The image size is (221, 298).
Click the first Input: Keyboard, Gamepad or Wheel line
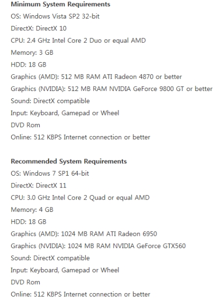pyautogui.click(x=65, y=113)
